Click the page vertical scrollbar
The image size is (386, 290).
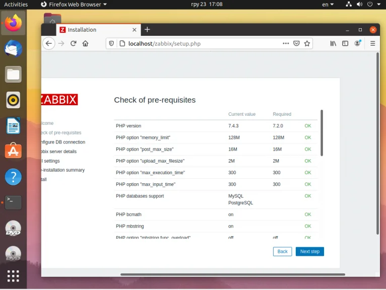(x=377, y=143)
